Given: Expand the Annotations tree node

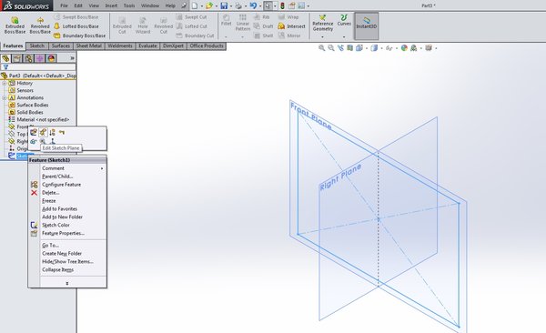Looking at the screenshot, I should [5, 98].
